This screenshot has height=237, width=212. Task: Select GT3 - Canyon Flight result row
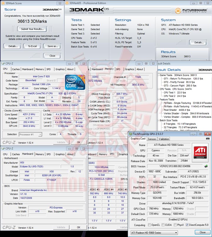(180, 85)
